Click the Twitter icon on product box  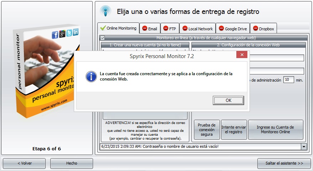pos(69,33)
